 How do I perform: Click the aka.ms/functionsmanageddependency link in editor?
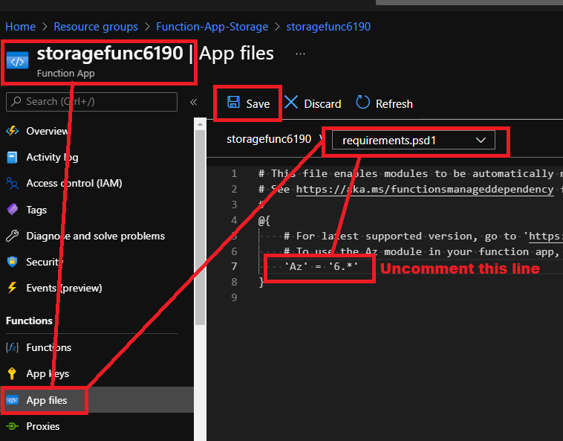tap(425, 189)
